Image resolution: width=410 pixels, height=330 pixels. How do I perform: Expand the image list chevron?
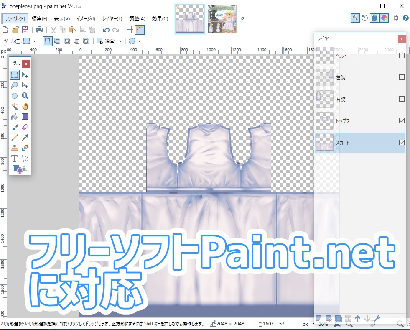(242, 18)
